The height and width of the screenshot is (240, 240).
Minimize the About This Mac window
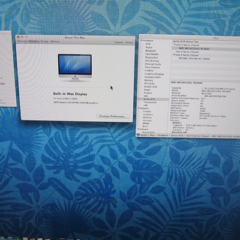coord(22,37)
